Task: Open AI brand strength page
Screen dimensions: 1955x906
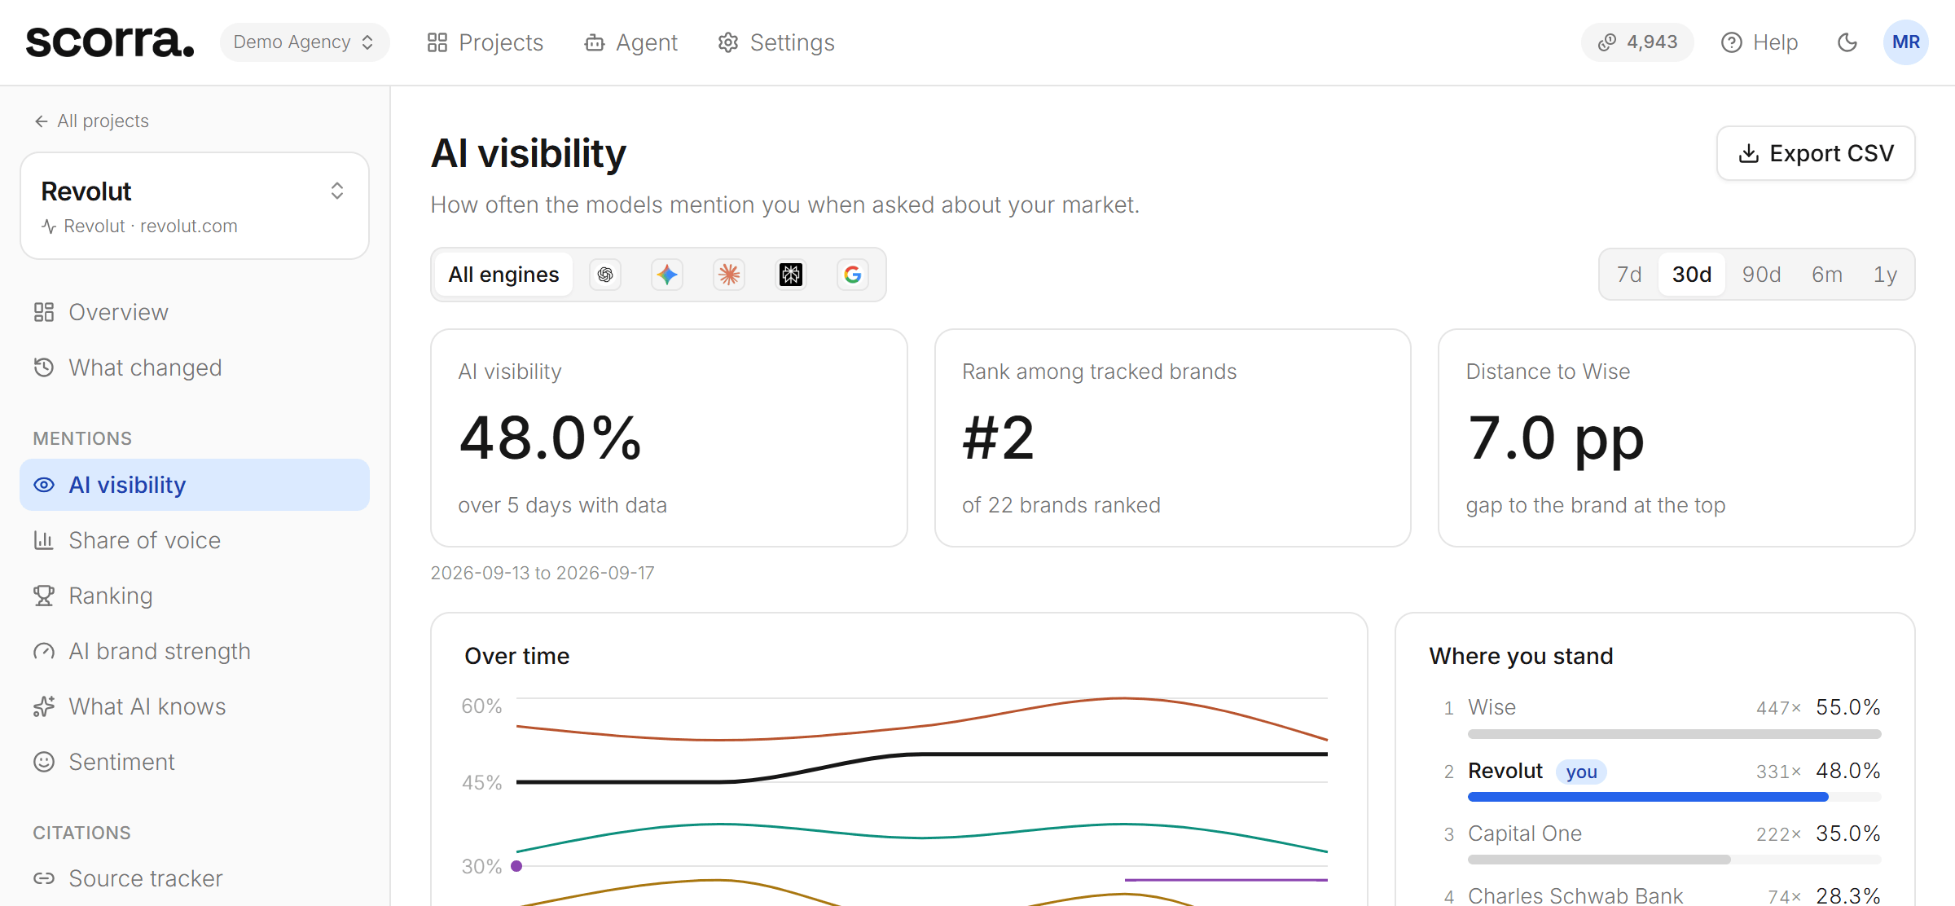Action: click(195, 651)
